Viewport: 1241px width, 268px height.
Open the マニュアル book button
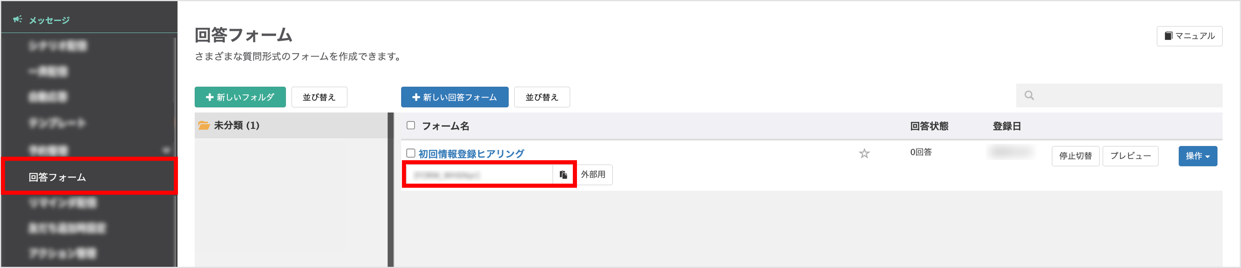1189,36
